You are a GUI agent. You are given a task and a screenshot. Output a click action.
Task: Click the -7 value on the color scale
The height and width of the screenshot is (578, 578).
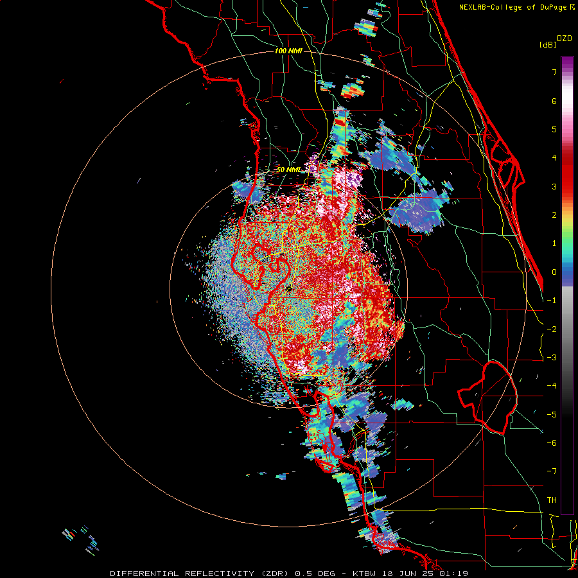[552, 471]
